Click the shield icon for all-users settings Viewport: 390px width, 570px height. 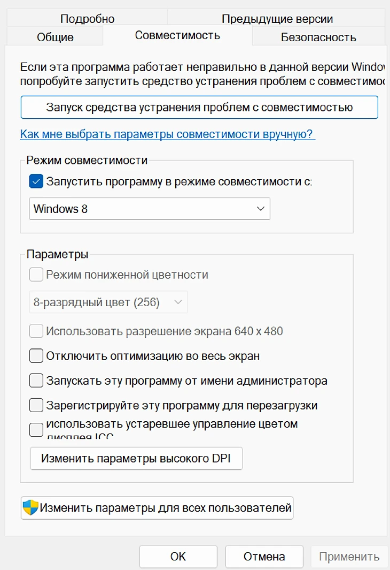click(30, 507)
